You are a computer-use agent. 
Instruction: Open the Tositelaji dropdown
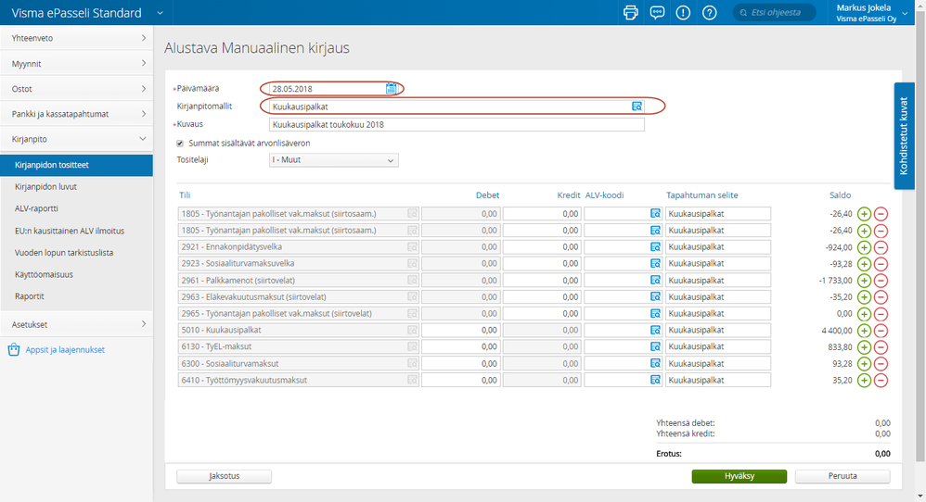pyautogui.click(x=333, y=160)
